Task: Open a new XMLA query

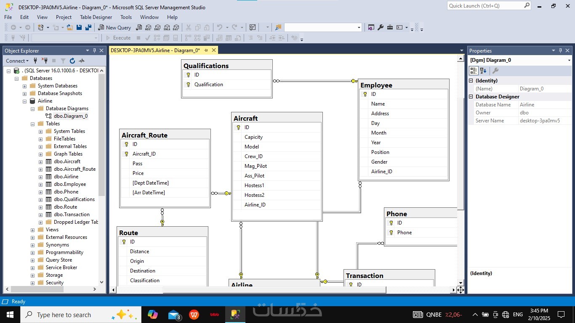Action: 167,27
